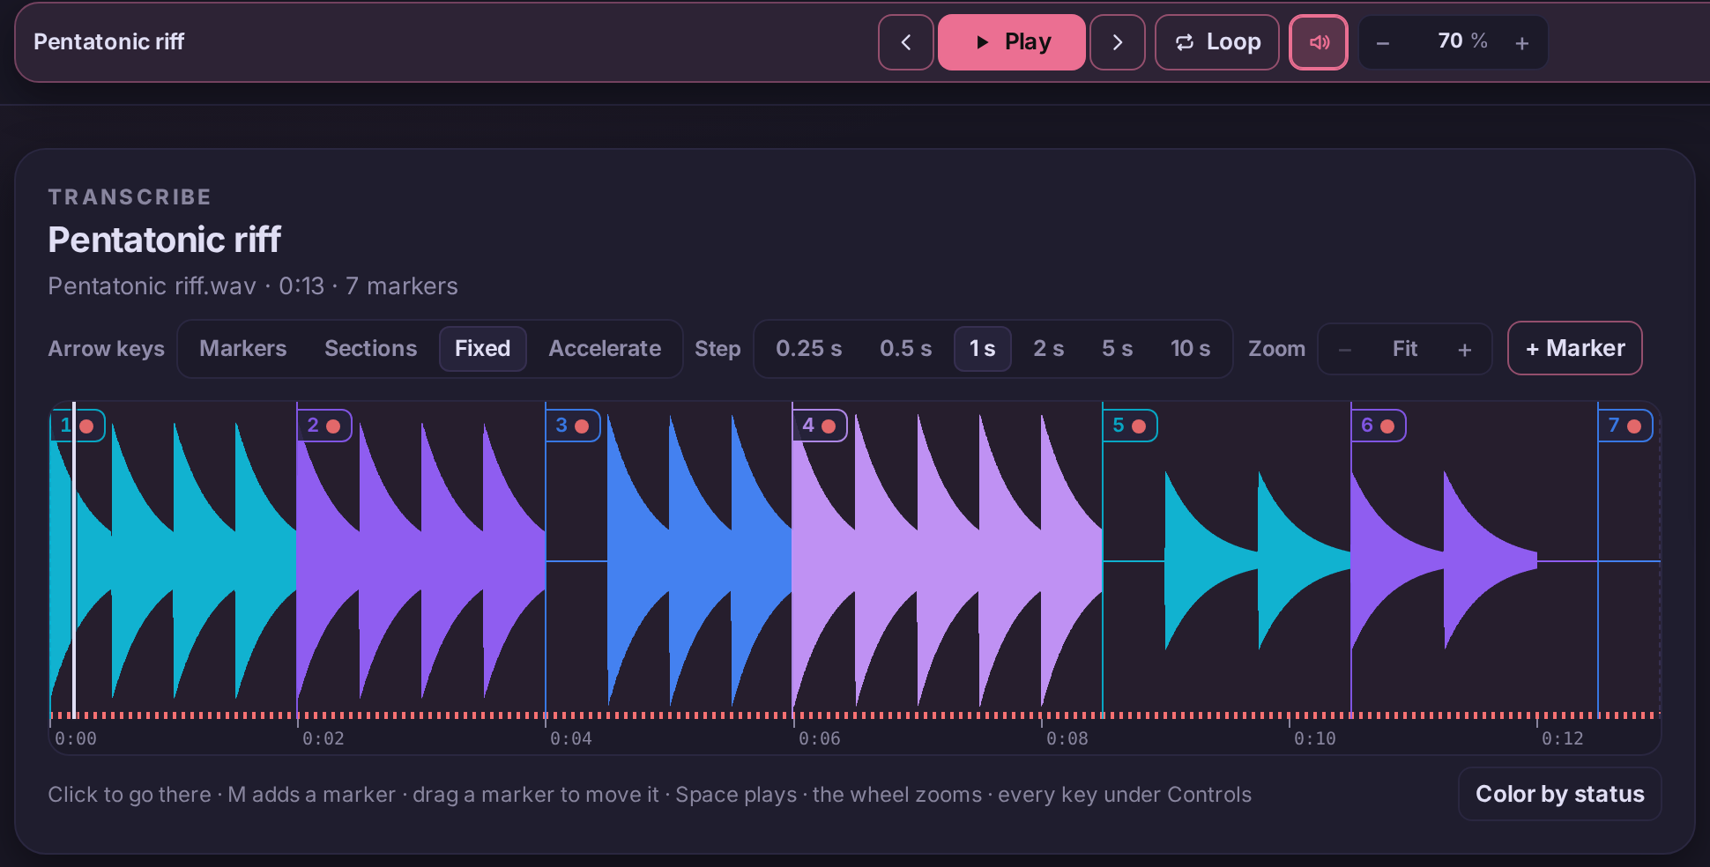Click Color by status button
This screenshot has height=867, width=1710.
[x=1559, y=794]
